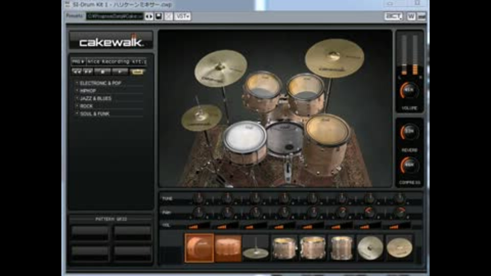Click the PAN knob above low tom pad

point(342,212)
